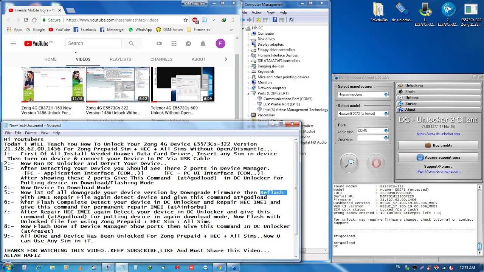Click the Access support area button
This screenshot has height=272, width=484.
pyautogui.click(x=439, y=158)
